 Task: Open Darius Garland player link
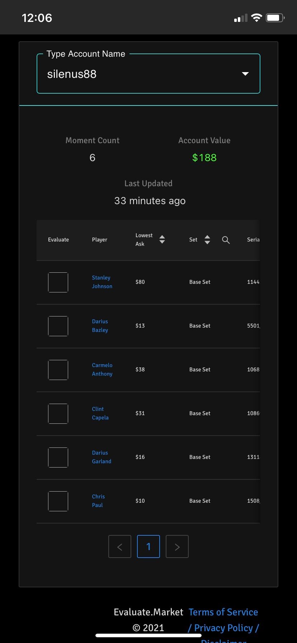(x=102, y=457)
